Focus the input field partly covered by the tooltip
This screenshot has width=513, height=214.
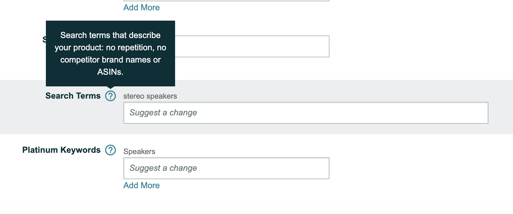pyautogui.click(x=252, y=46)
